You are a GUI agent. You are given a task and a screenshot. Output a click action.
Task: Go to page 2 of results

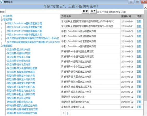[68, 113]
